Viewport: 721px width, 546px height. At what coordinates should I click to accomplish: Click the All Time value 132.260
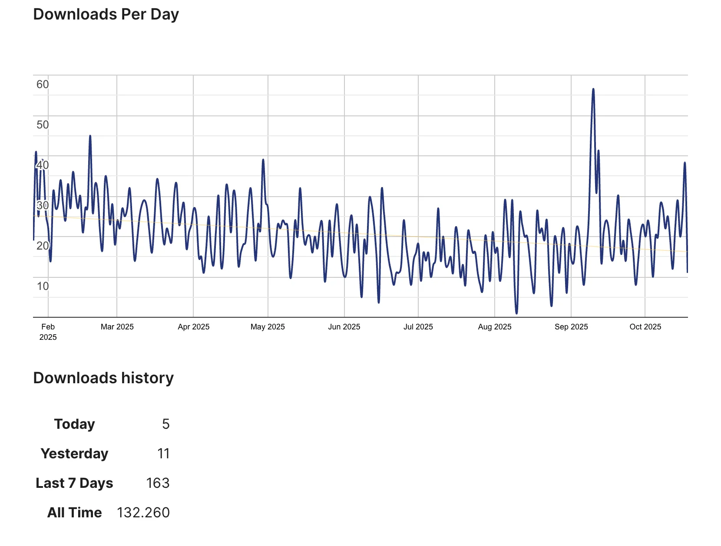pos(143,513)
